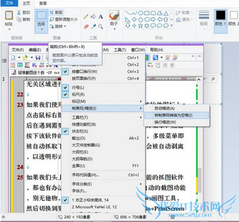The image size is (239, 222).
Task: Choose the Cloud callout shape
Action: 166,25
